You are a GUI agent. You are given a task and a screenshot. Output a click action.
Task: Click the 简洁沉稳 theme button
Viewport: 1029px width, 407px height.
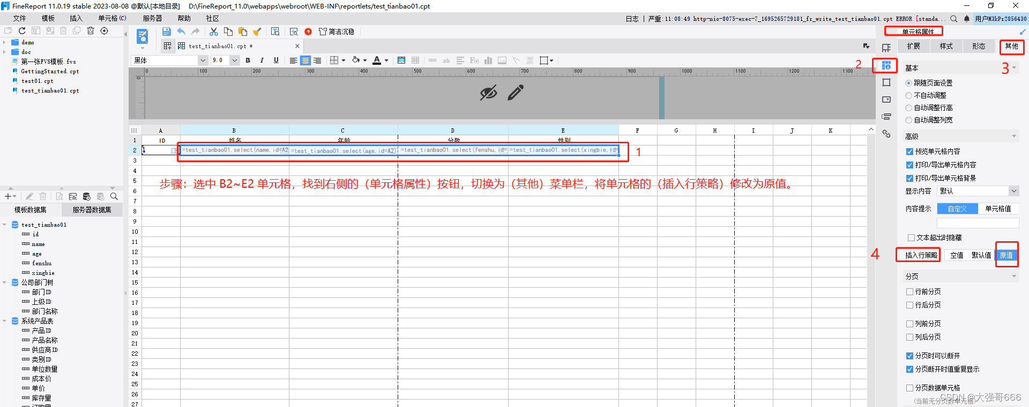coord(337,32)
